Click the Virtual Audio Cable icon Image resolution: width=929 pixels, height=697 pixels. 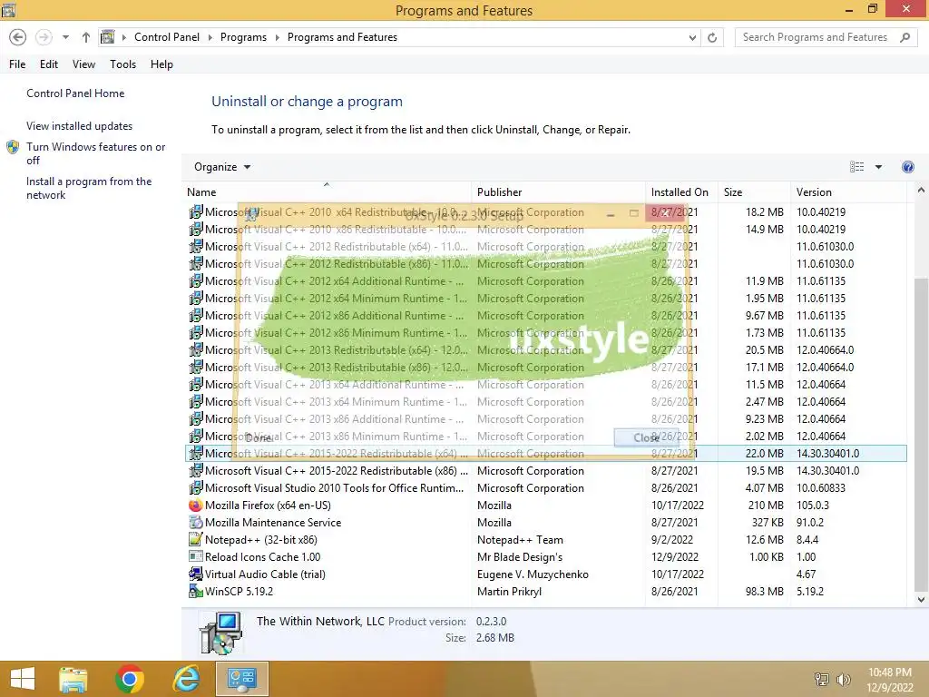click(196, 574)
